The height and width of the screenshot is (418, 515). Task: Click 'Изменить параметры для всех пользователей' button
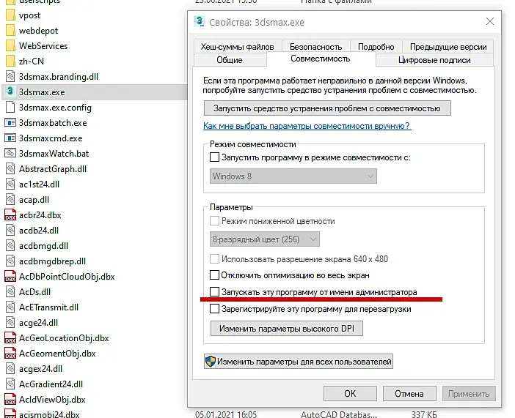[299, 362]
